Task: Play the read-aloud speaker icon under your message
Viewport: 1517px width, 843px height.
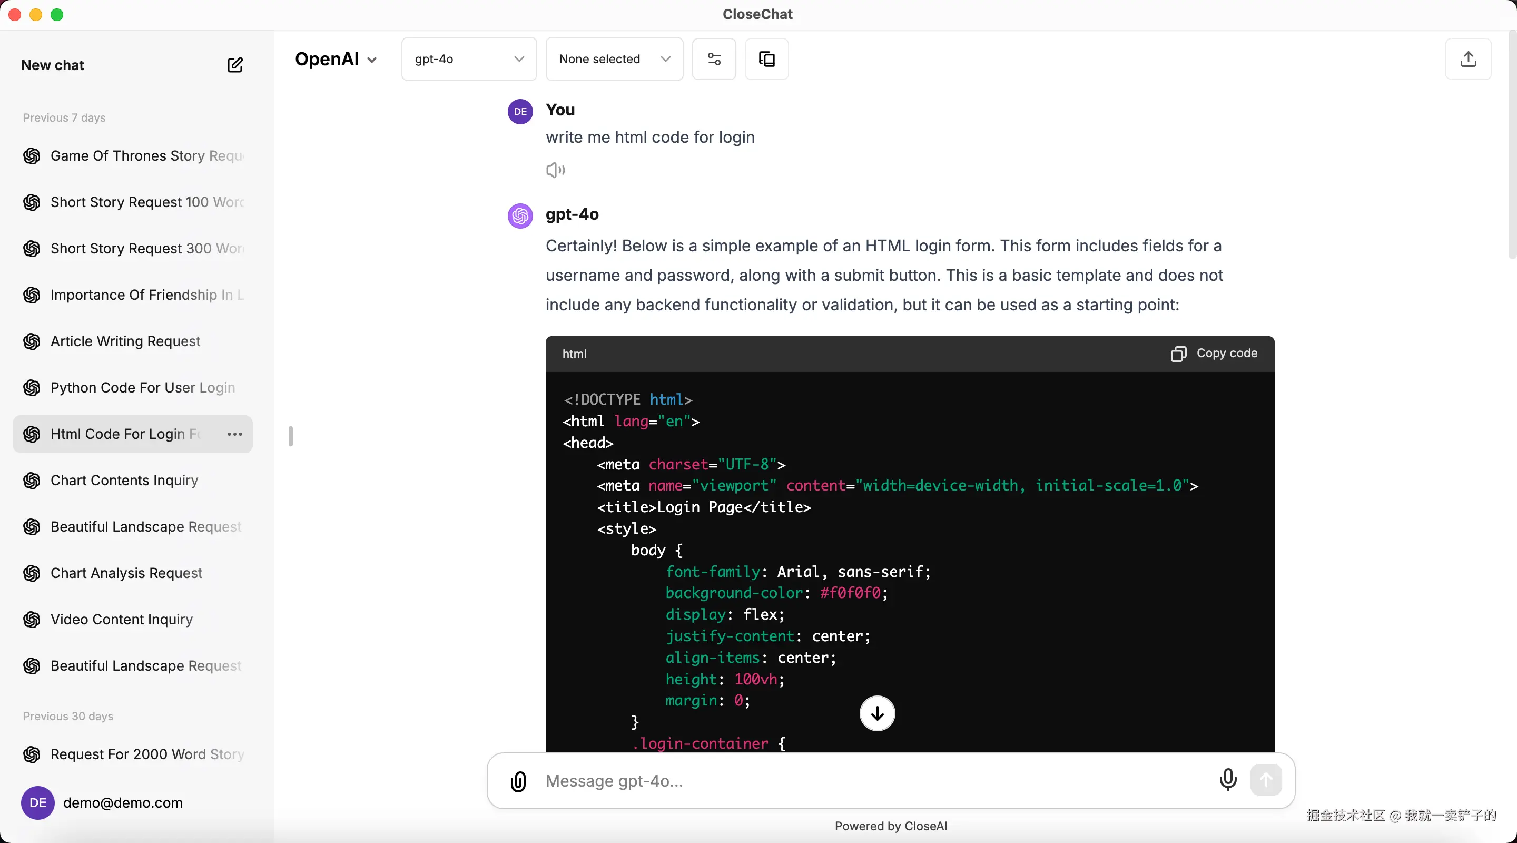Action: [x=555, y=170]
